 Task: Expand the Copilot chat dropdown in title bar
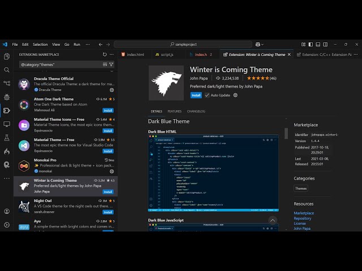click(263, 44)
